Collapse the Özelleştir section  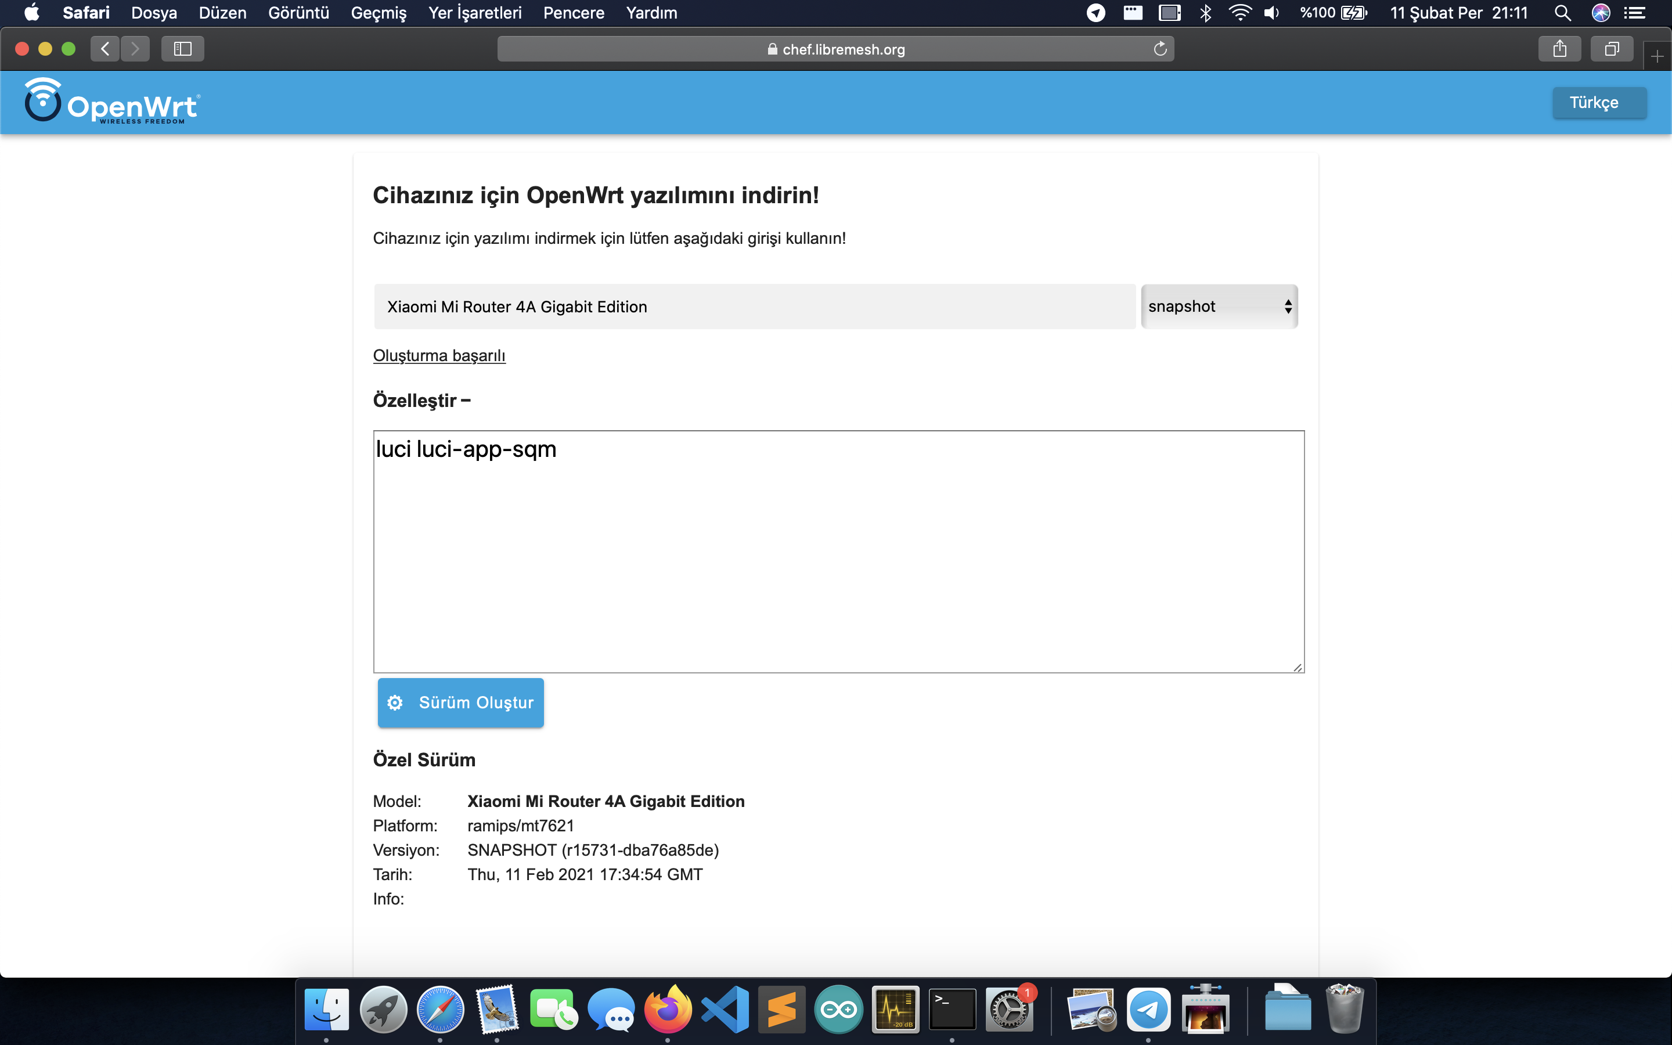[421, 400]
